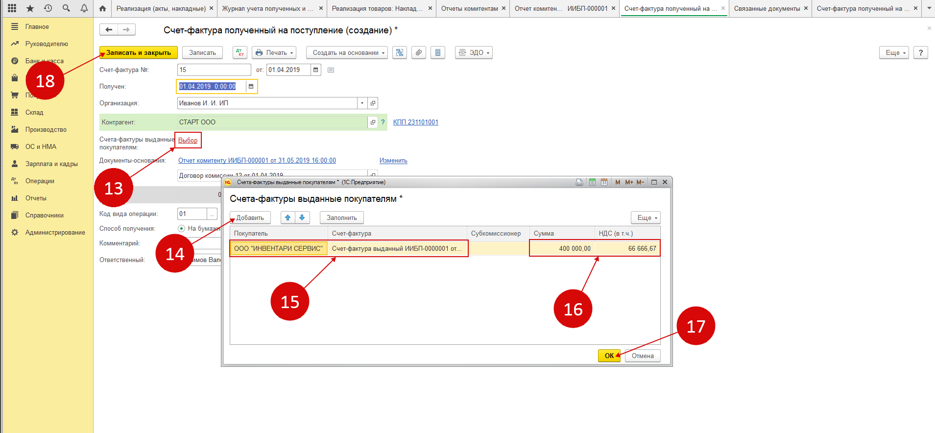Click the 'Счет-фактура №' input field

click(214, 70)
